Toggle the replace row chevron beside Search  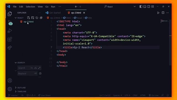point(16,71)
